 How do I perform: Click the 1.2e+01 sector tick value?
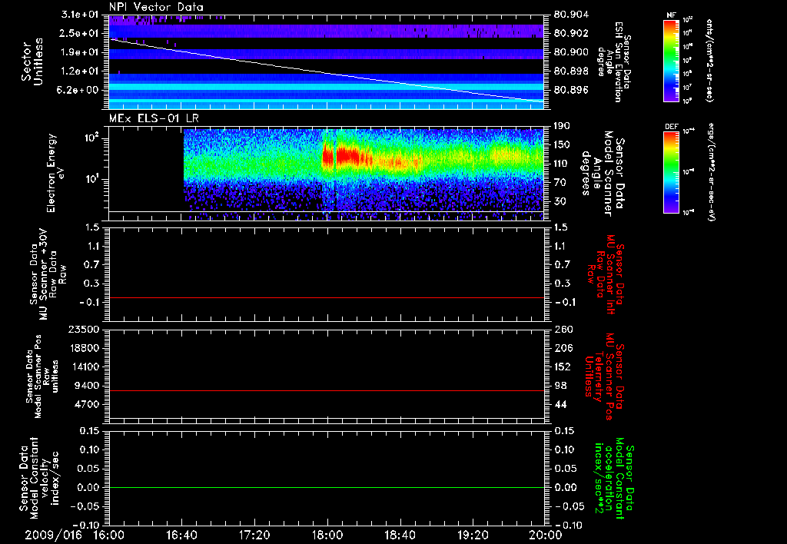coord(79,71)
